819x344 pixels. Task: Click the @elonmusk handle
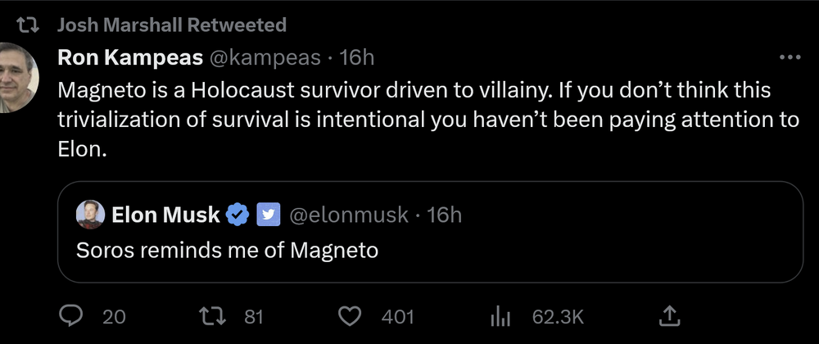350,215
